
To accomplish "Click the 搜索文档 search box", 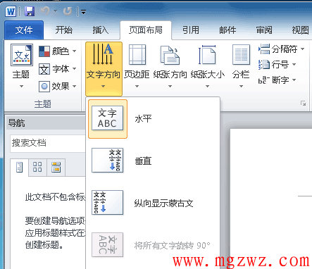I will [x=48, y=143].
